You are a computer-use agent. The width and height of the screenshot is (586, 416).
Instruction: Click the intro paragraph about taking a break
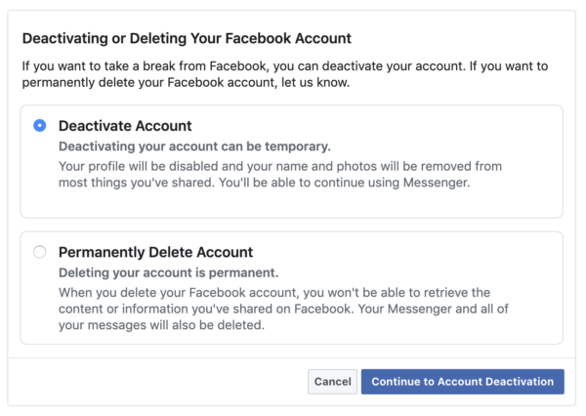pos(283,67)
